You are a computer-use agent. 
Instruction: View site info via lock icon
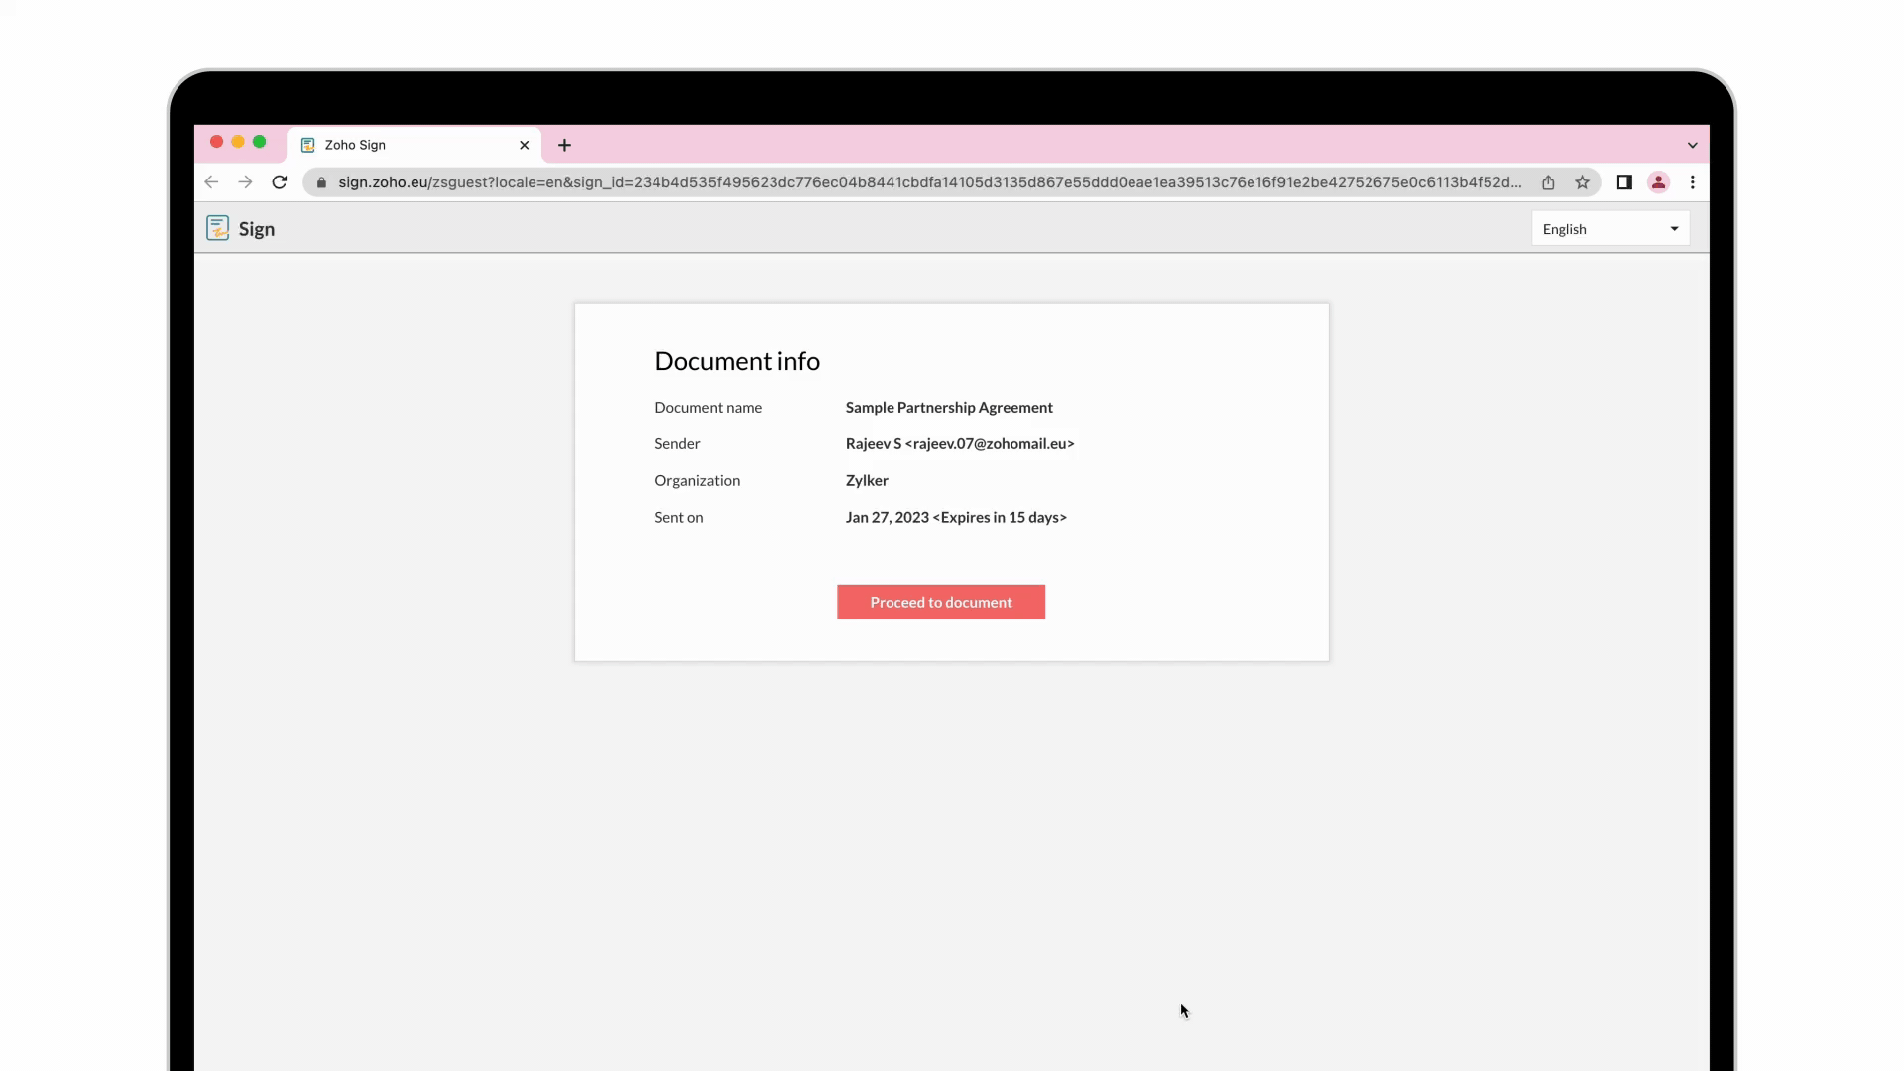[x=321, y=182]
